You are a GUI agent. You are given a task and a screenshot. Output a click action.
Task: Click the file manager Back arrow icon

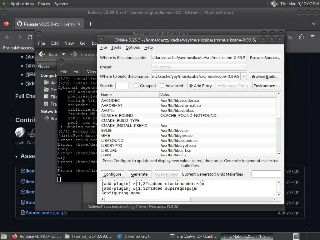(42, 54)
